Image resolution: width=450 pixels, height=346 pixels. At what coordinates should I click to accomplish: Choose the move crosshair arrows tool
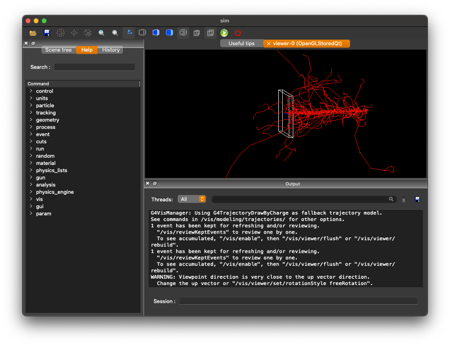74,33
